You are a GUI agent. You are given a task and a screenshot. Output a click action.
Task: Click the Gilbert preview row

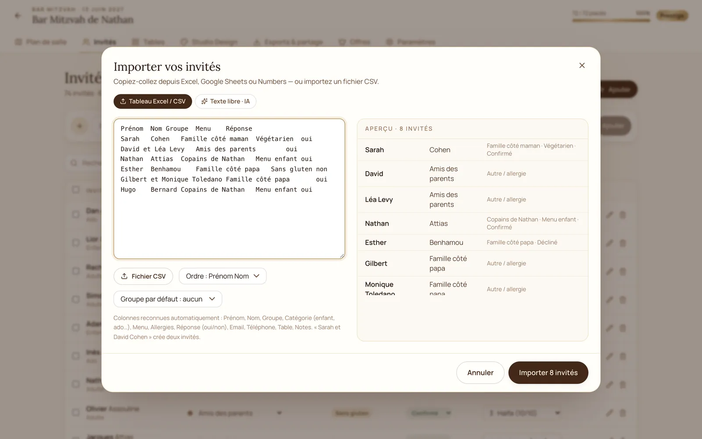473,263
